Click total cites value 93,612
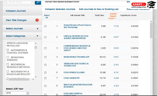This screenshot has width=157, height=96. click(103, 57)
